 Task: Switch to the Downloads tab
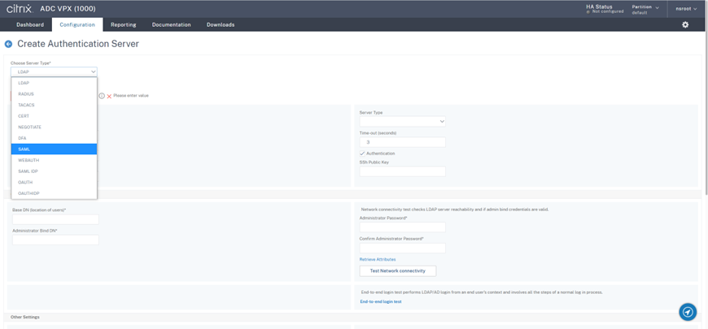[221, 25]
